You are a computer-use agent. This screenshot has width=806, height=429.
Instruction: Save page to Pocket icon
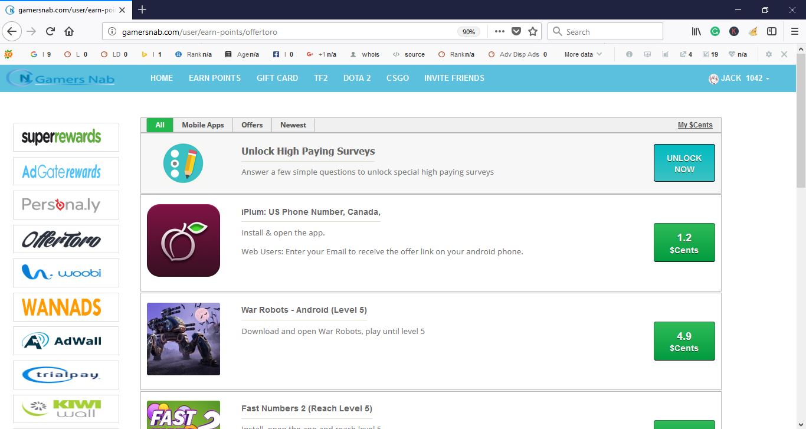coord(516,32)
